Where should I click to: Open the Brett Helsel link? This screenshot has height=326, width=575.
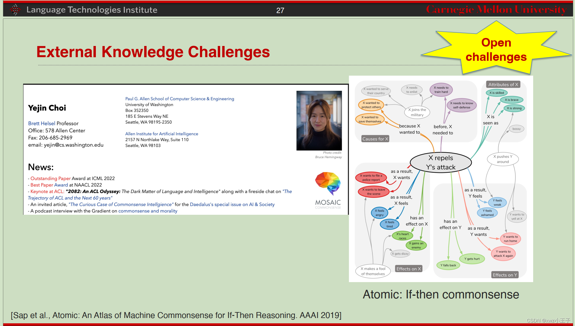tap(42, 123)
